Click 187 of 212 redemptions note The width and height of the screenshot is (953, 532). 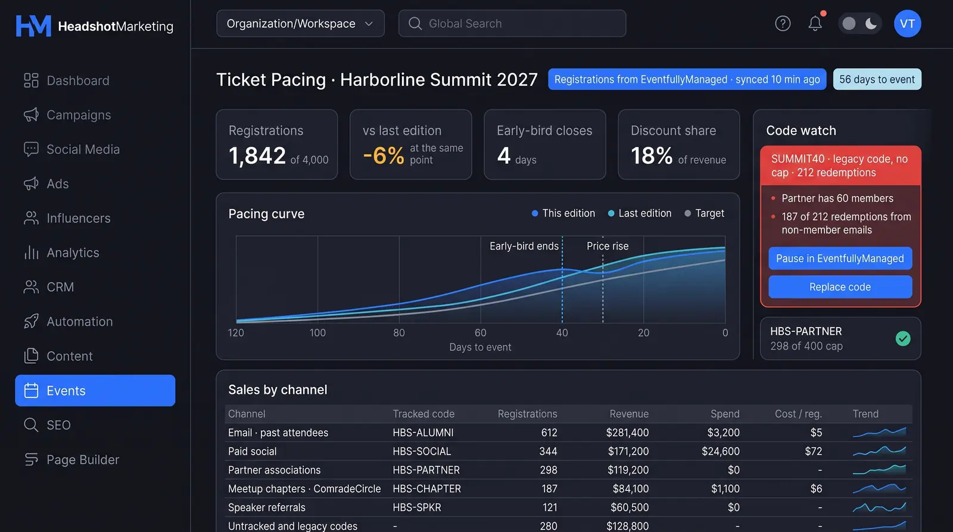(846, 223)
